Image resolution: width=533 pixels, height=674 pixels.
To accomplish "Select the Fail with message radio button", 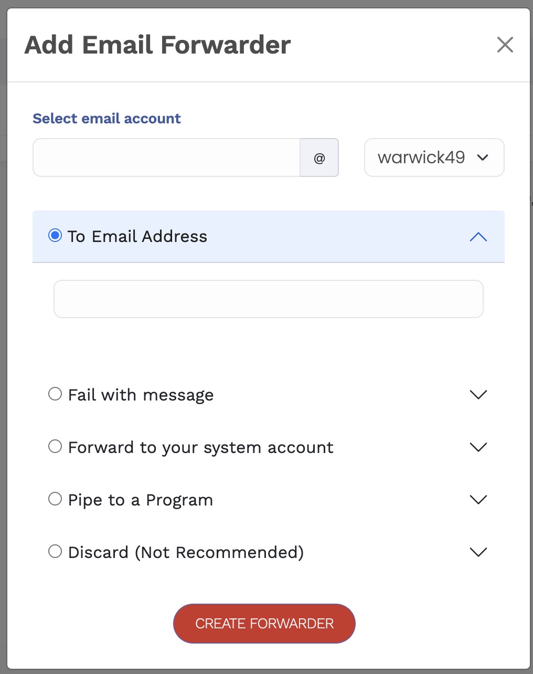I will click(55, 394).
